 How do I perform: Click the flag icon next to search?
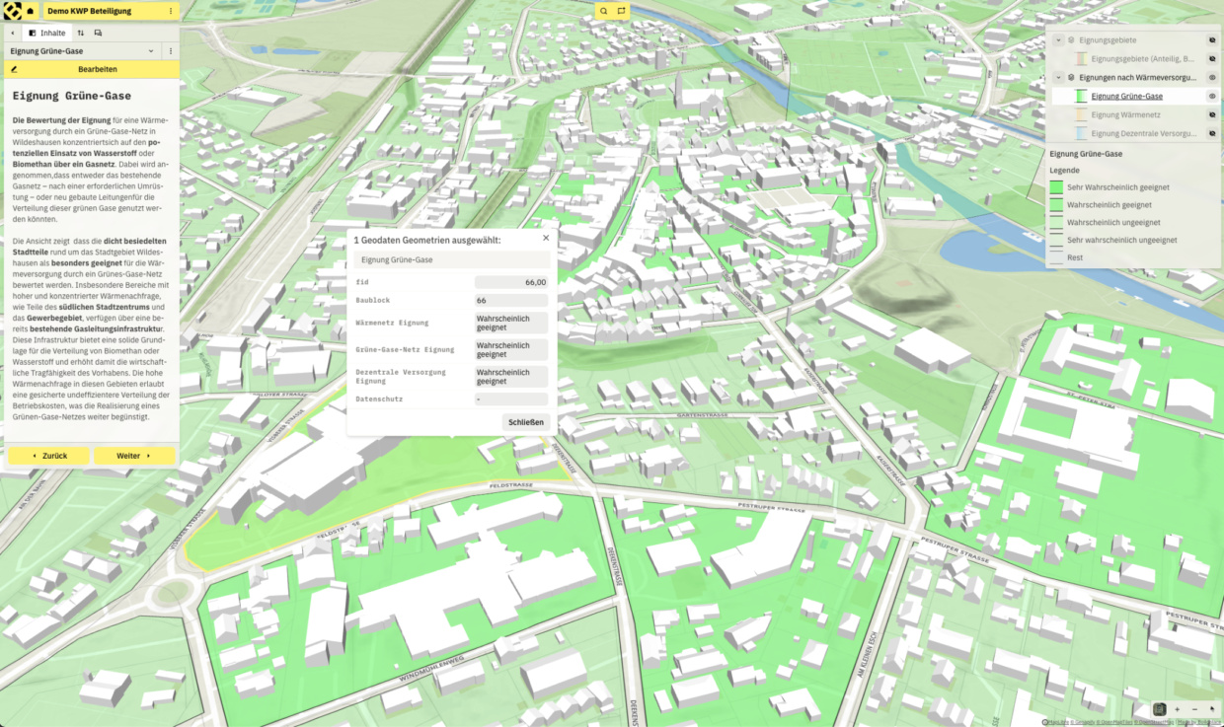621,11
